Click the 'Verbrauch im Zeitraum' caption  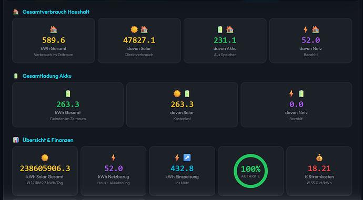tap(54, 55)
